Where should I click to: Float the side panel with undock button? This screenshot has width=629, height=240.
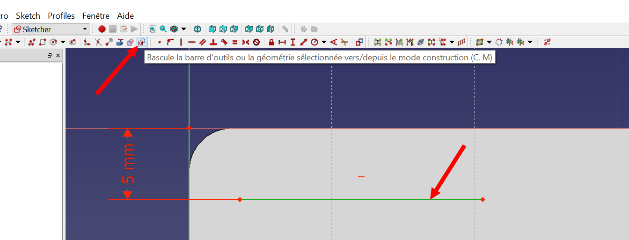click(x=50, y=56)
